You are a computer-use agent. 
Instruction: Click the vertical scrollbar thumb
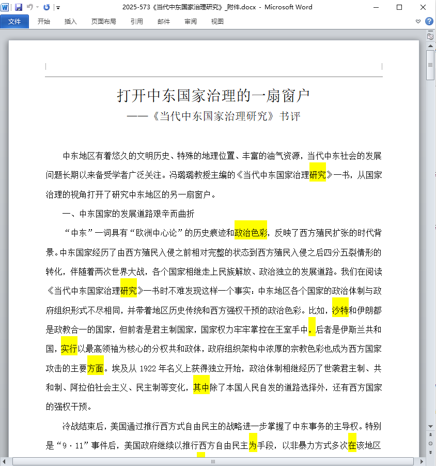[x=430, y=65]
